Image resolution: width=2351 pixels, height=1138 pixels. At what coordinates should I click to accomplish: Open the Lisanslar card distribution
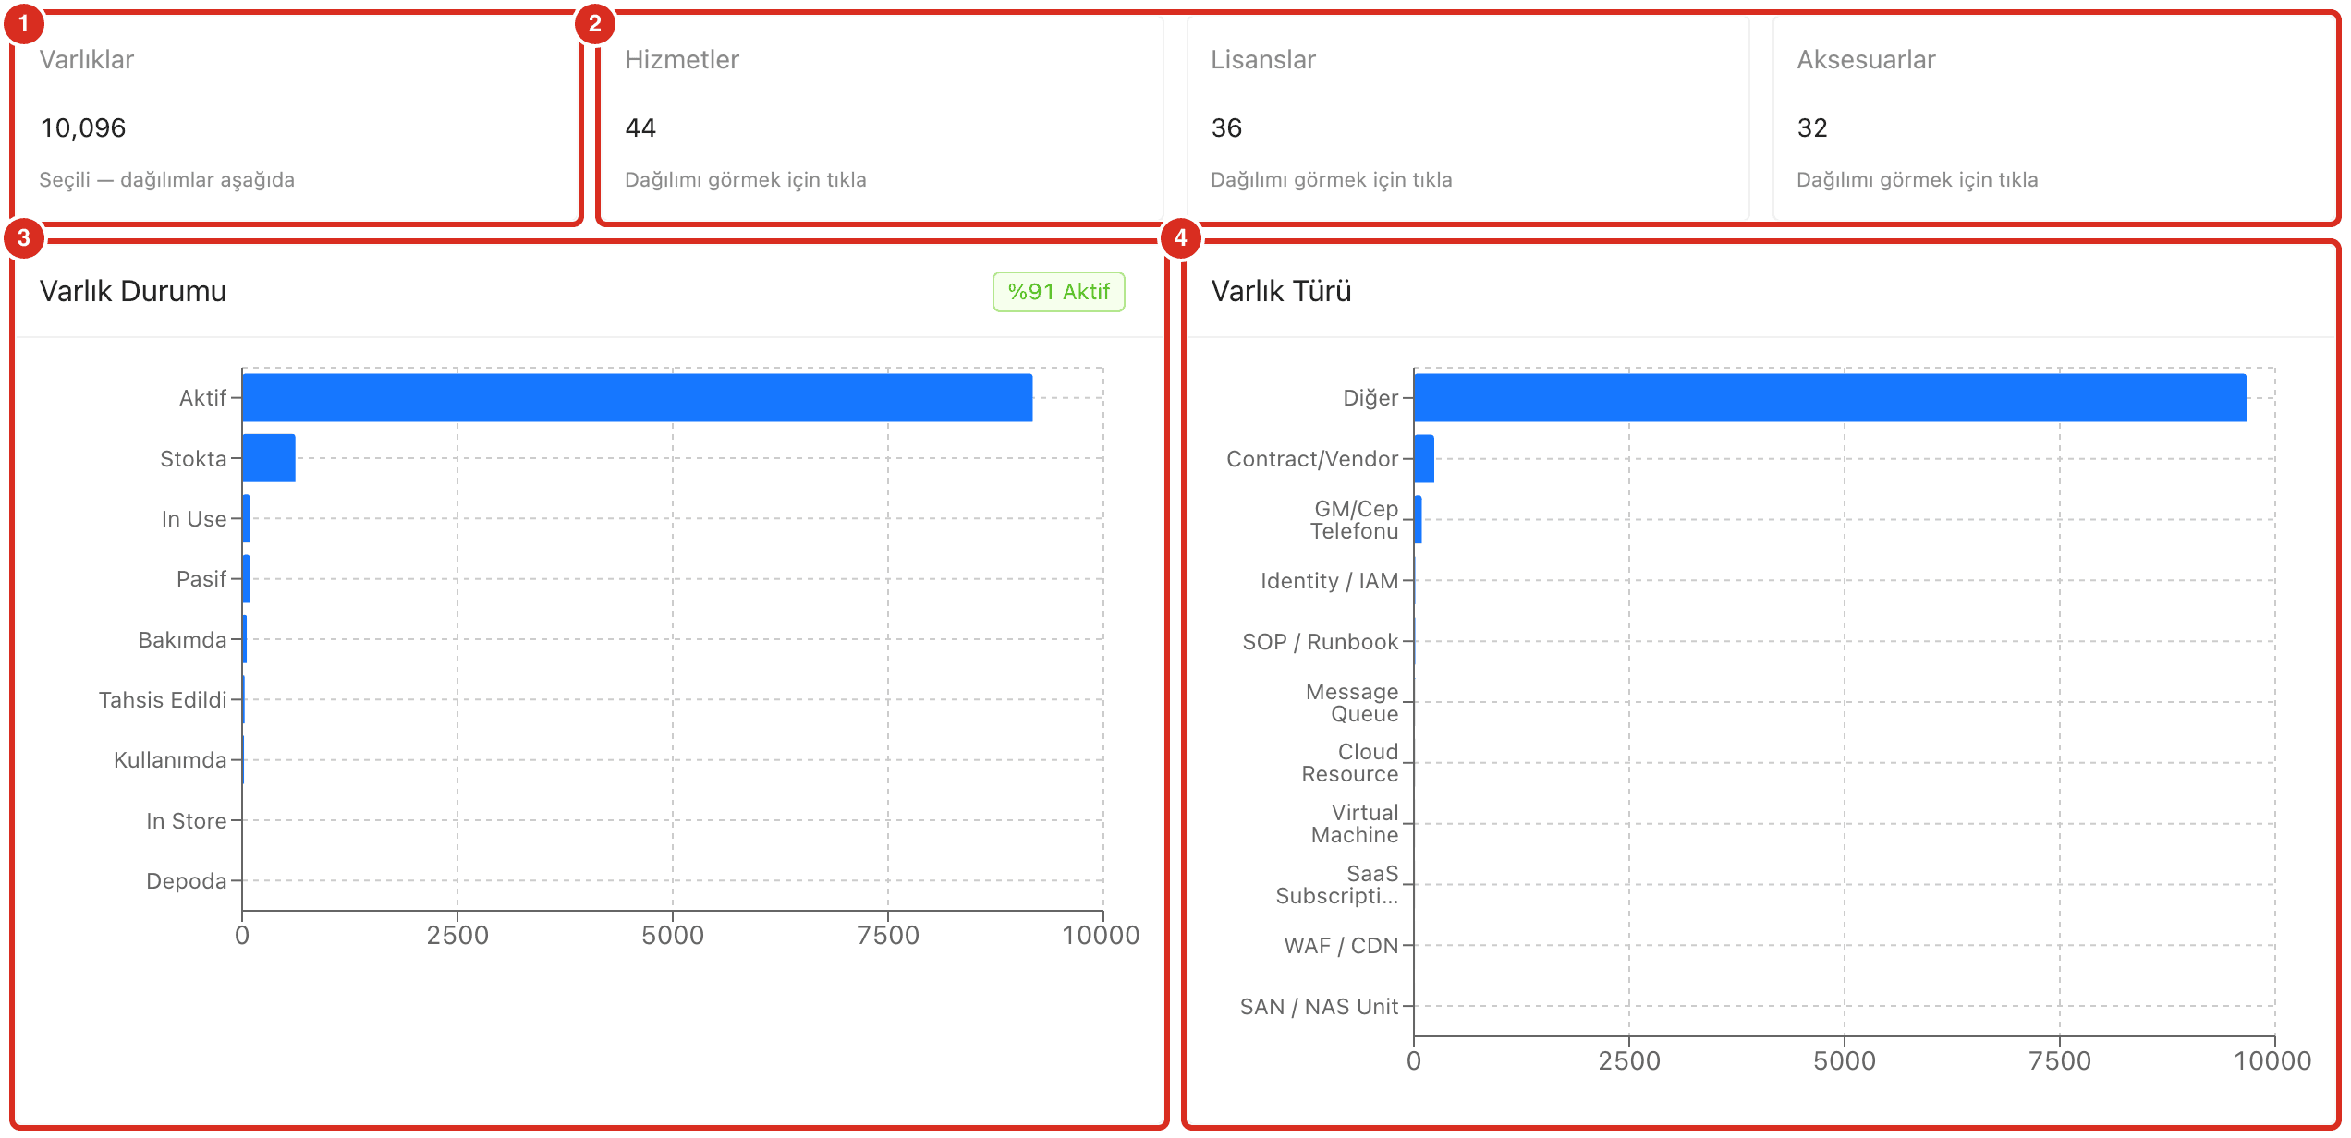[x=1468, y=118]
